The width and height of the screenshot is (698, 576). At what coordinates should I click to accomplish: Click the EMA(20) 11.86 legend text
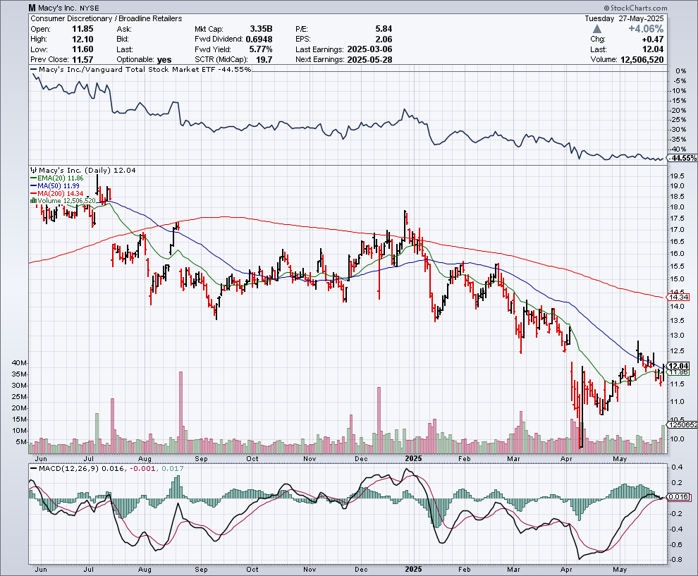tap(60, 178)
